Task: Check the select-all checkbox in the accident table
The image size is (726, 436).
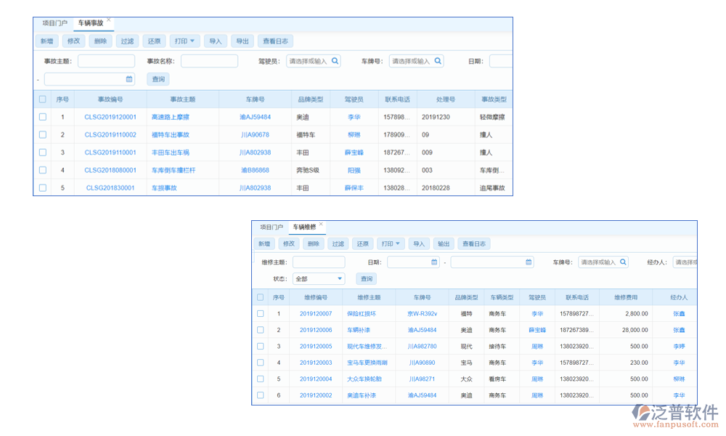Action: click(42, 99)
